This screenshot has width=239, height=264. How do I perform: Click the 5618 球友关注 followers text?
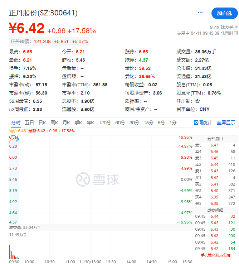(224, 28)
